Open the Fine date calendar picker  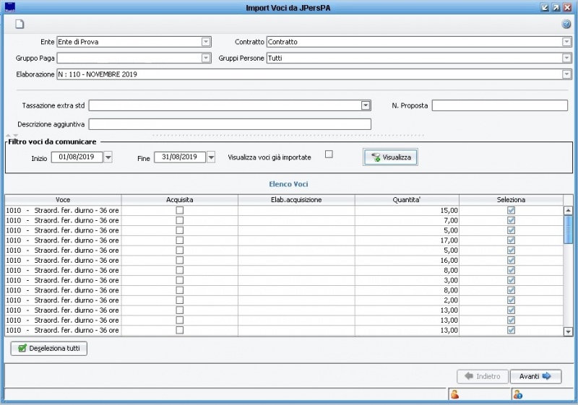(x=211, y=157)
